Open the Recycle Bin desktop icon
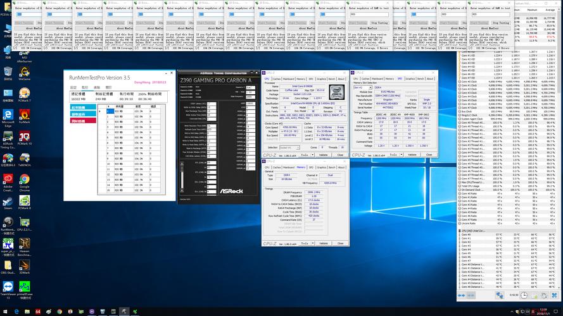 (8, 73)
